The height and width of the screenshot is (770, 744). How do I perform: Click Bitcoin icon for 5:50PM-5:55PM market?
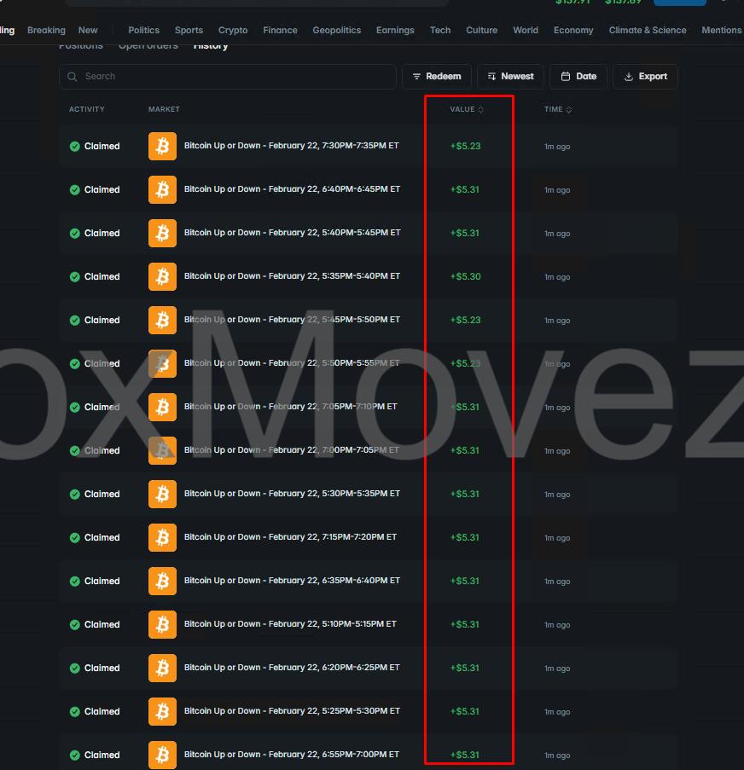pyautogui.click(x=162, y=363)
